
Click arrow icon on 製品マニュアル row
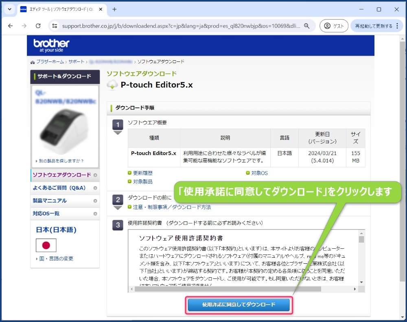(95, 201)
